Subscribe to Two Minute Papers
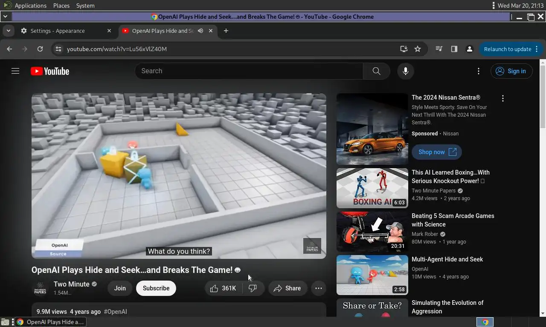Image resolution: width=546 pixels, height=327 pixels. click(x=156, y=288)
